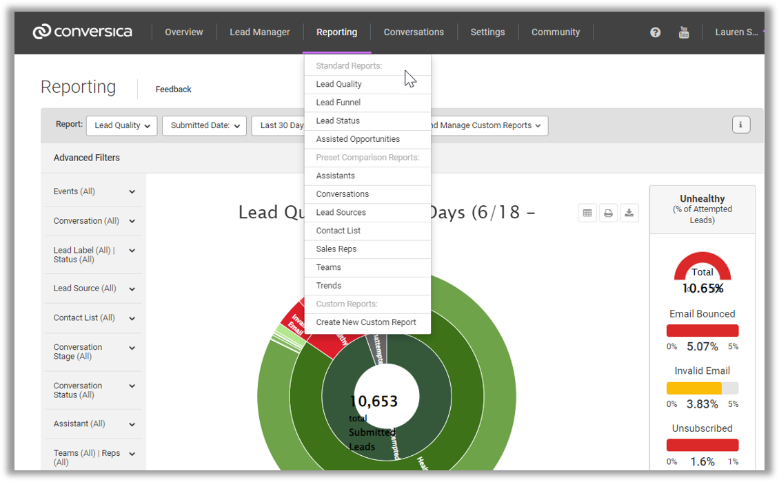Open the Lead Manager tab
The width and height of the screenshot is (779, 482).
tap(260, 32)
